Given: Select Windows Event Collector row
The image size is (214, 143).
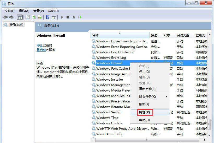Looking at the screenshot, I should coord(149,52).
